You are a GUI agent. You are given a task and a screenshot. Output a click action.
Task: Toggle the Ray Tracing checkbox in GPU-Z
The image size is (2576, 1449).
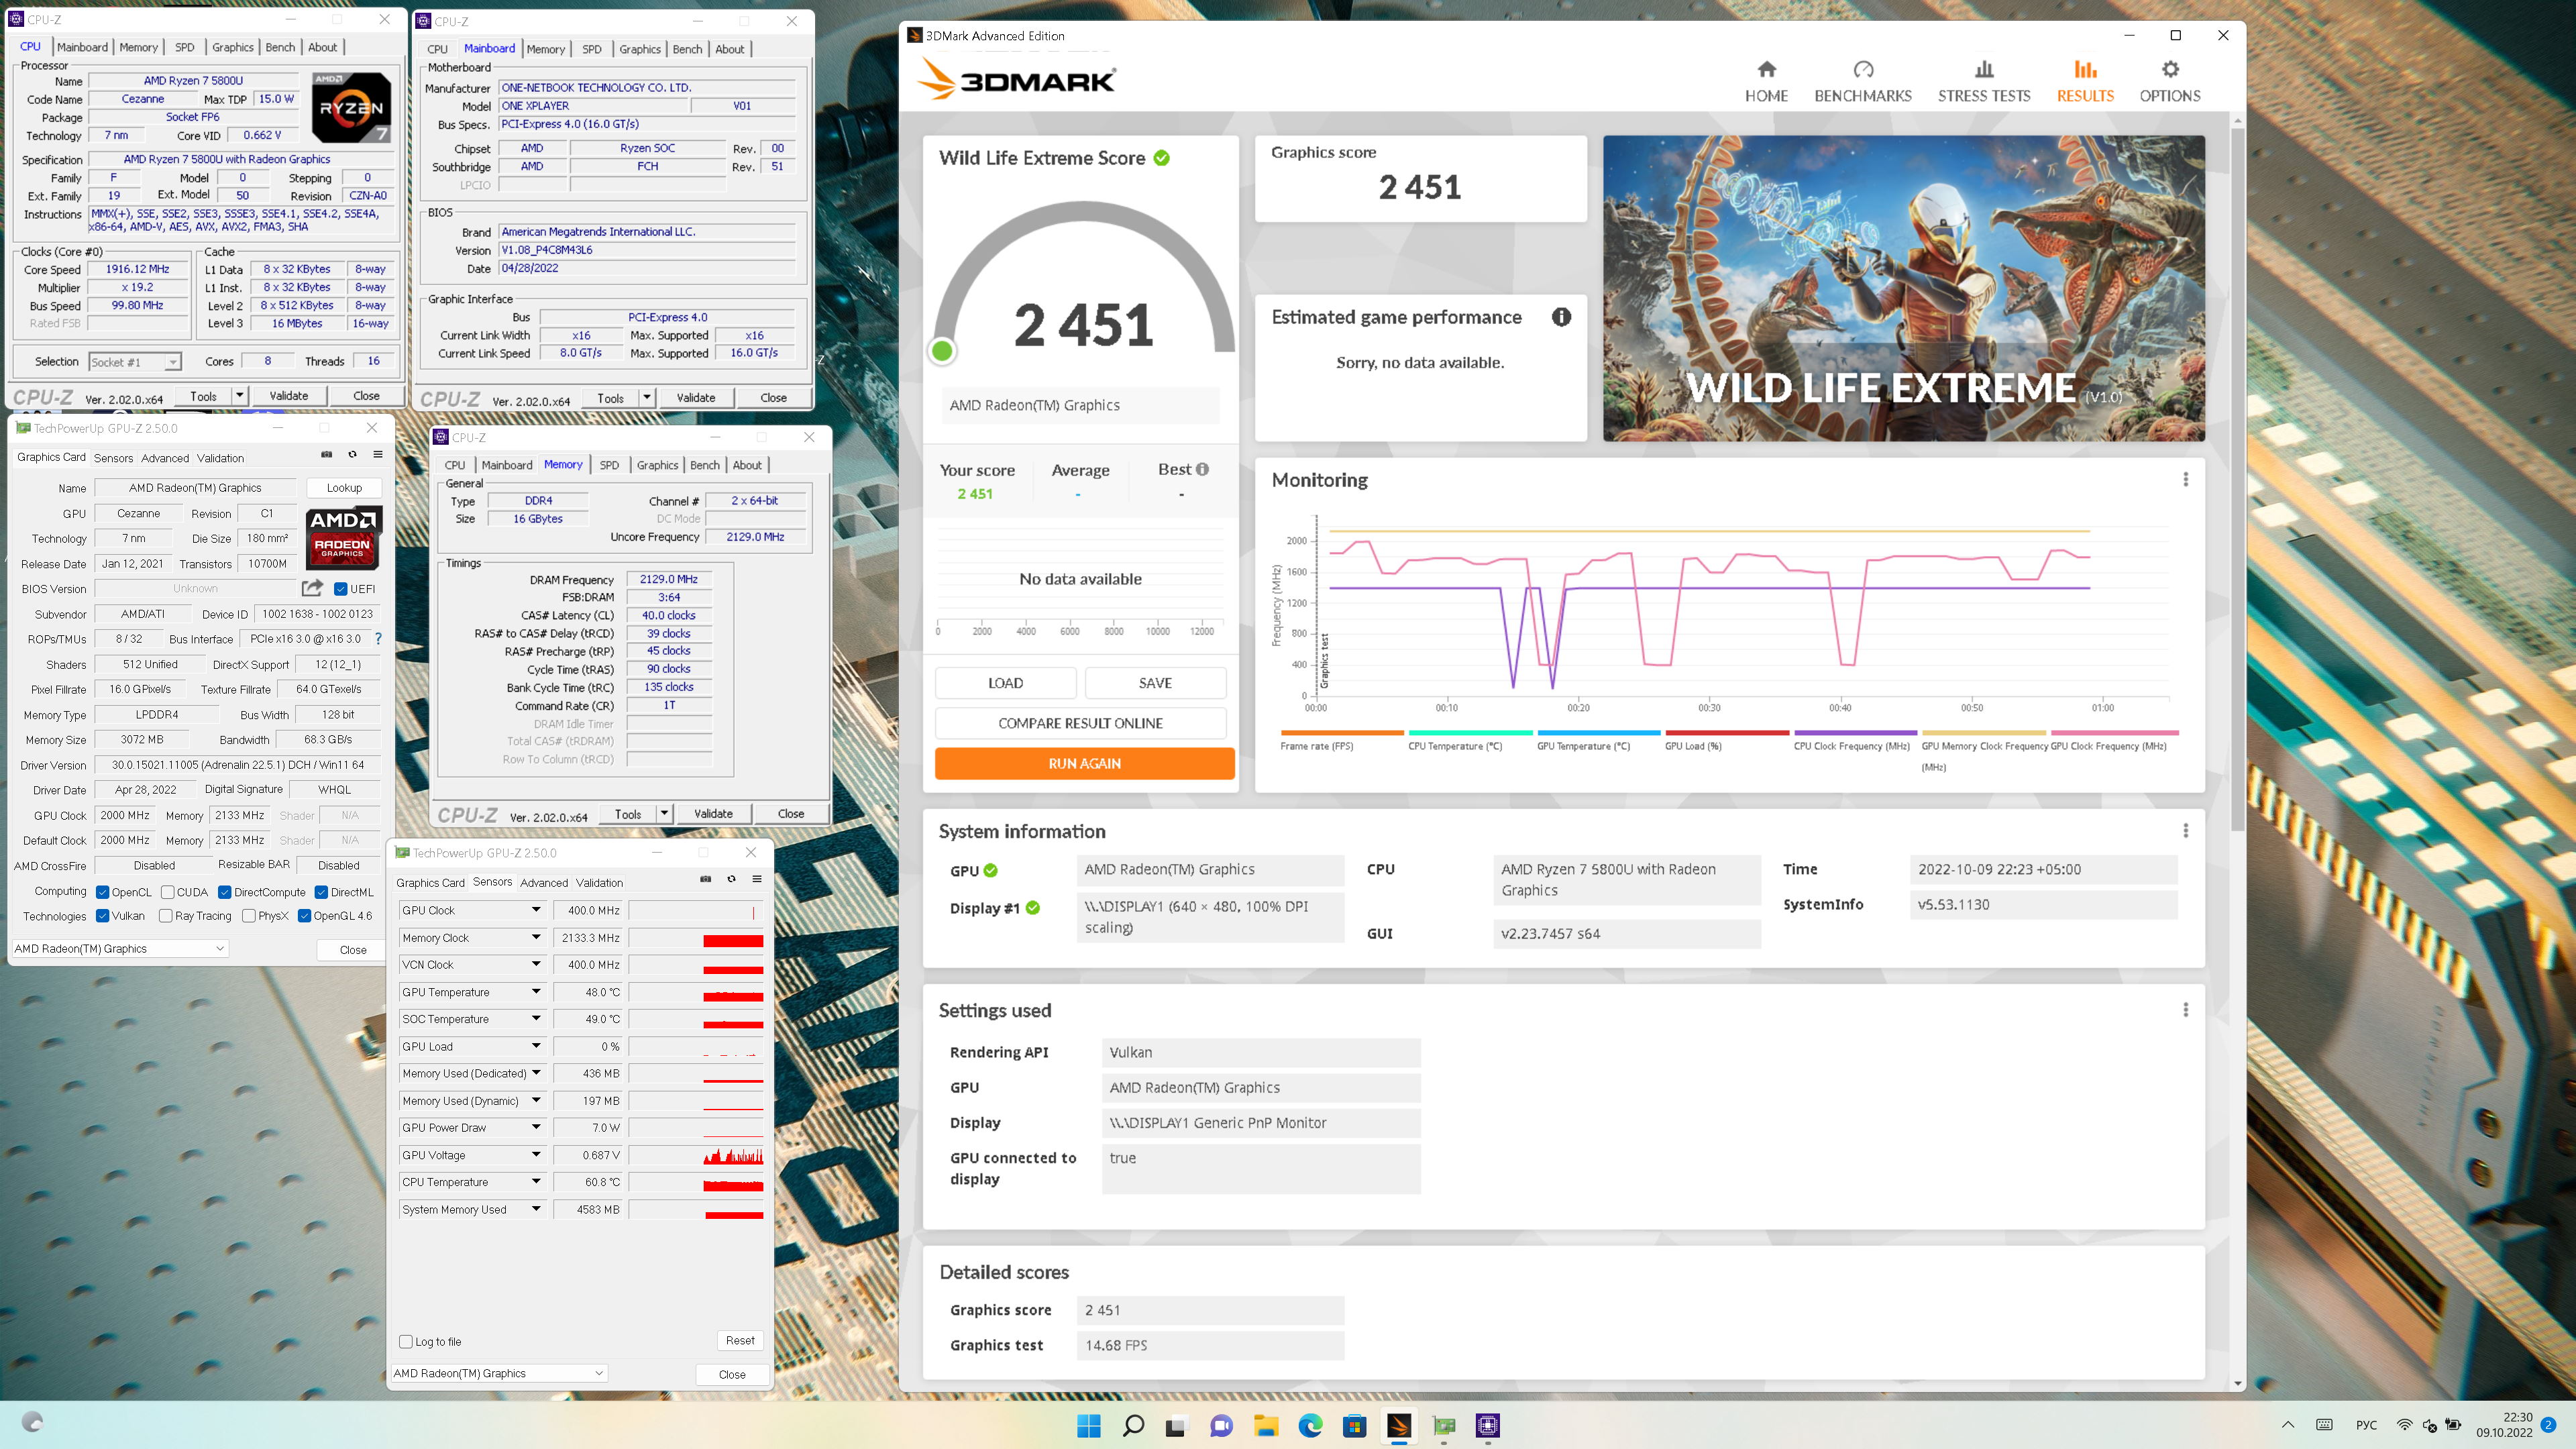165,915
